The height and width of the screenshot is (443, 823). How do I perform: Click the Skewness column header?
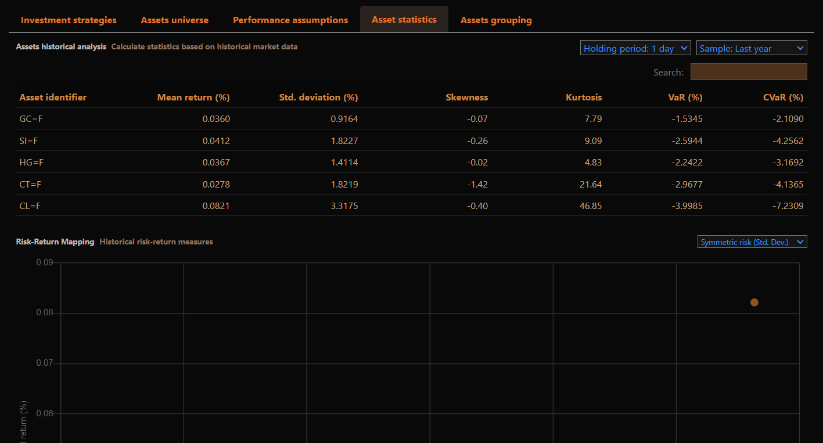coord(466,98)
